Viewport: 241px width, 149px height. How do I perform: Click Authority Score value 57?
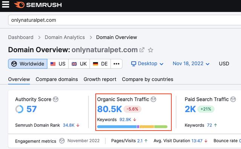[32, 109]
